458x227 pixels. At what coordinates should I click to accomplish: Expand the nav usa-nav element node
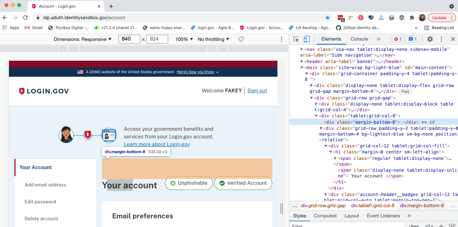click(x=302, y=50)
